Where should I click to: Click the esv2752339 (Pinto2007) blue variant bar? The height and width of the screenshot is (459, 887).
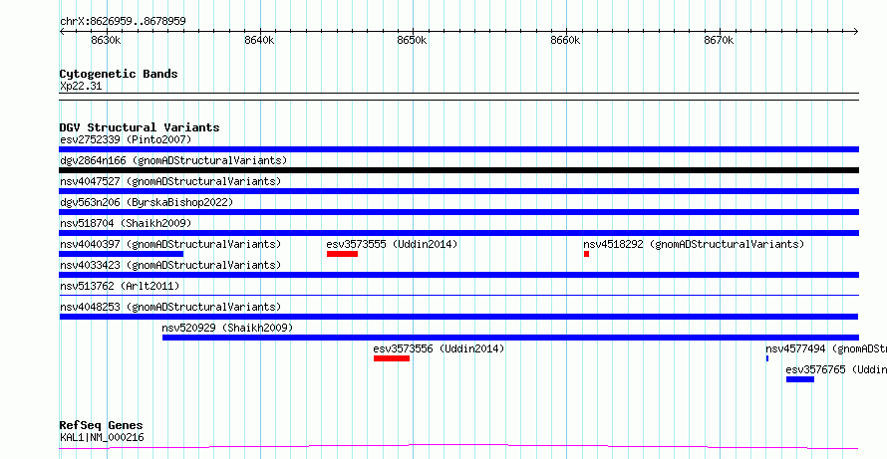[458, 149]
